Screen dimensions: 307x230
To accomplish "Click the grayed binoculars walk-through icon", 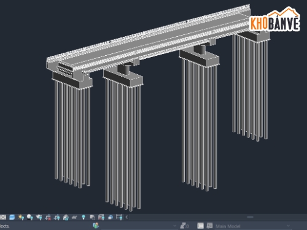I will pos(74,217).
